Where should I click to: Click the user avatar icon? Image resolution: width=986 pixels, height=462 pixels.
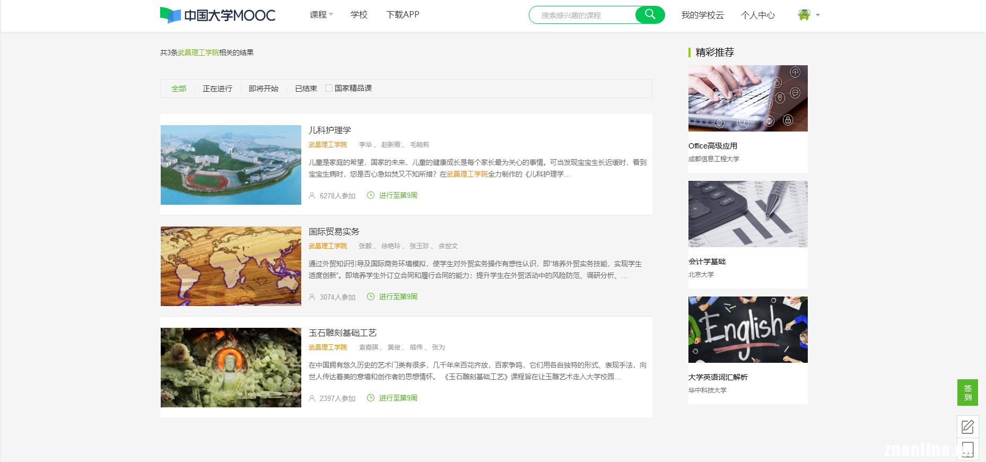click(804, 15)
